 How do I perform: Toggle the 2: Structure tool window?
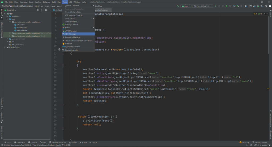pyautogui.click(x=2, y=104)
